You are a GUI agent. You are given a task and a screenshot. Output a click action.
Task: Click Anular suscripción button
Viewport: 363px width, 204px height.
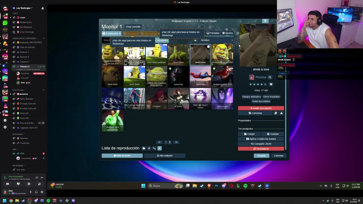click(261, 108)
